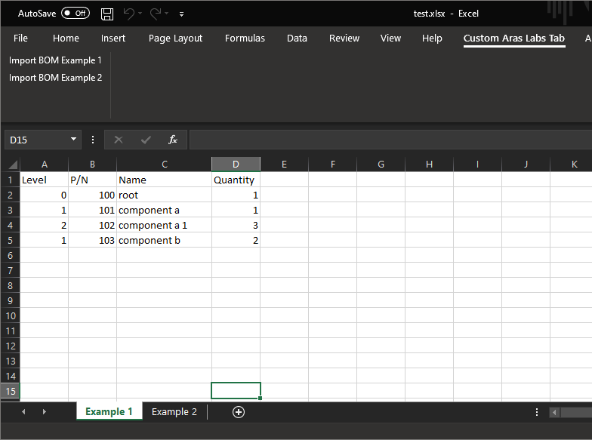Open the Redo history dropdown arrow
The width and height of the screenshot is (592, 440).
coord(166,14)
